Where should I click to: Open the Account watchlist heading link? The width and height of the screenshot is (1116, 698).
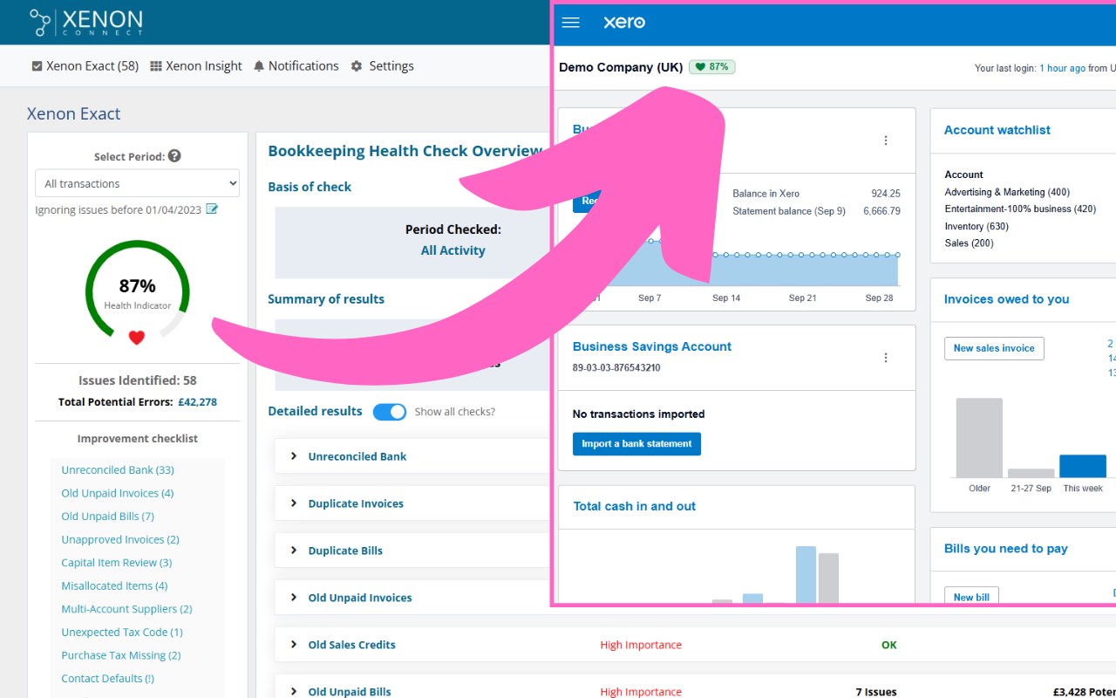[997, 130]
